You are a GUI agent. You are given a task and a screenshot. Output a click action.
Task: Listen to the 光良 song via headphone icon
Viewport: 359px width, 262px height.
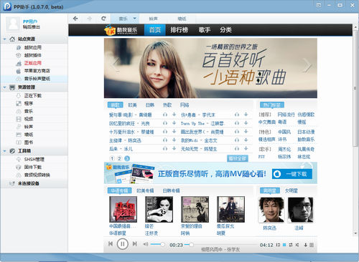[x=165, y=123]
